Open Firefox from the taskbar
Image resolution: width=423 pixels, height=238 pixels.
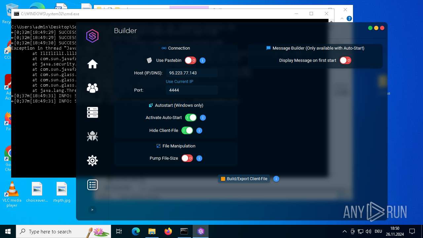click(x=168, y=231)
